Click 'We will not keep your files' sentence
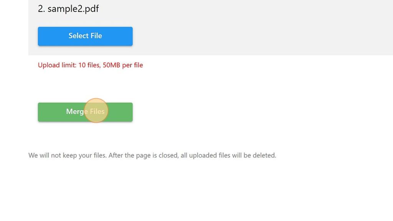 tap(68, 155)
